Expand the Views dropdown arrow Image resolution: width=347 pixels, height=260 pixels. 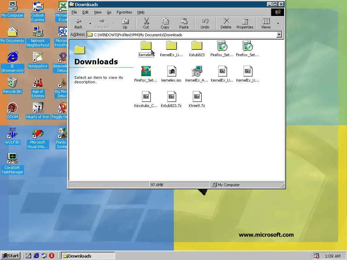(278, 23)
